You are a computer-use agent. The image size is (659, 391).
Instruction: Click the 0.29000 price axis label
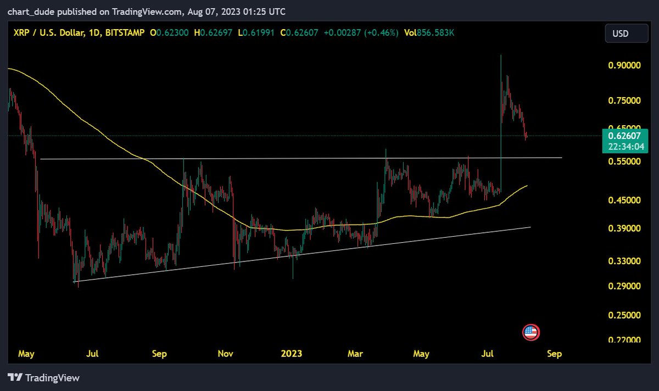(x=624, y=287)
